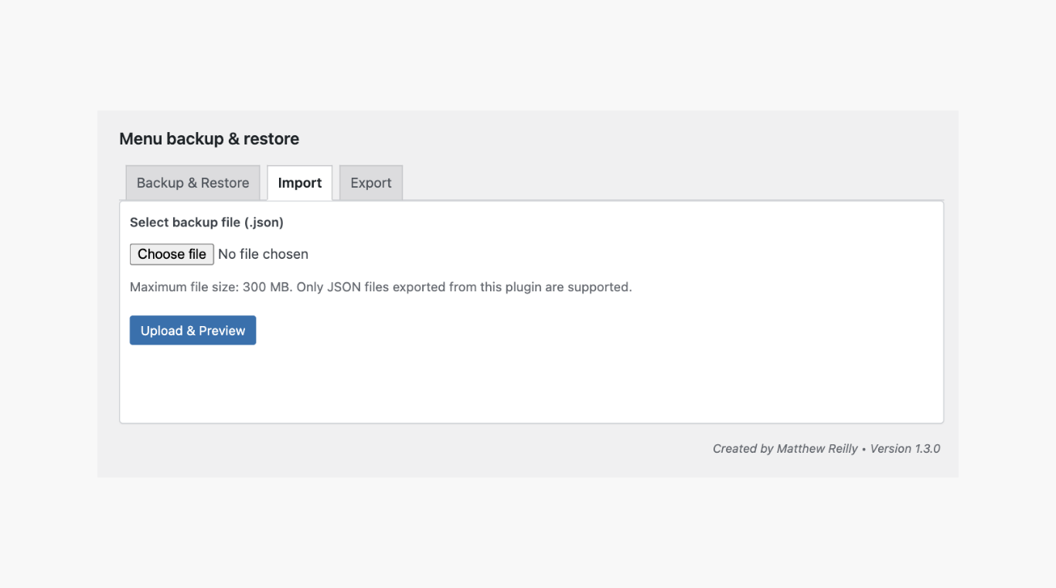
Task: Click the name "Matthew Reilly" in footer
Action: [817, 449]
